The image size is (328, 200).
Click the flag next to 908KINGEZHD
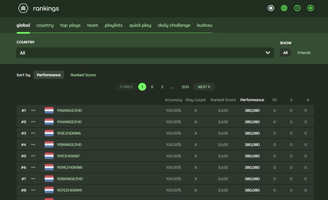(x=49, y=179)
